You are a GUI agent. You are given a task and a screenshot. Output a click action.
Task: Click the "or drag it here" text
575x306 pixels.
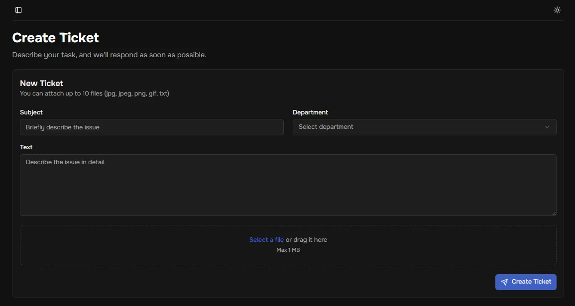[x=306, y=240]
